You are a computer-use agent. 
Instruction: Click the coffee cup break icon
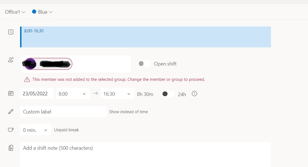11,130
